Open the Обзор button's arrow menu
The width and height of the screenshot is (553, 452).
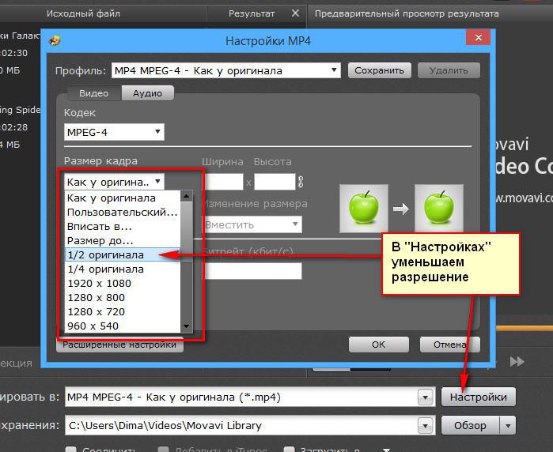point(508,426)
